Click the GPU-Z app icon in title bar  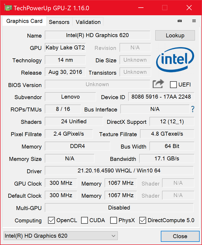click(x=8, y=8)
